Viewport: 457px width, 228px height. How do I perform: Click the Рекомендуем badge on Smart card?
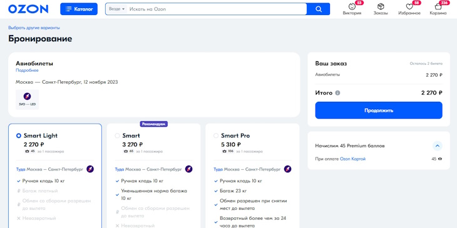[x=154, y=124]
